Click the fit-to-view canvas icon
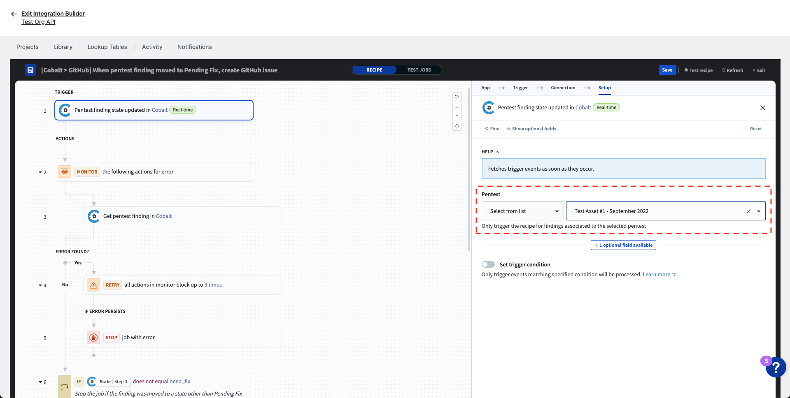Image resolution: width=790 pixels, height=398 pixels. tap(457, 126)
